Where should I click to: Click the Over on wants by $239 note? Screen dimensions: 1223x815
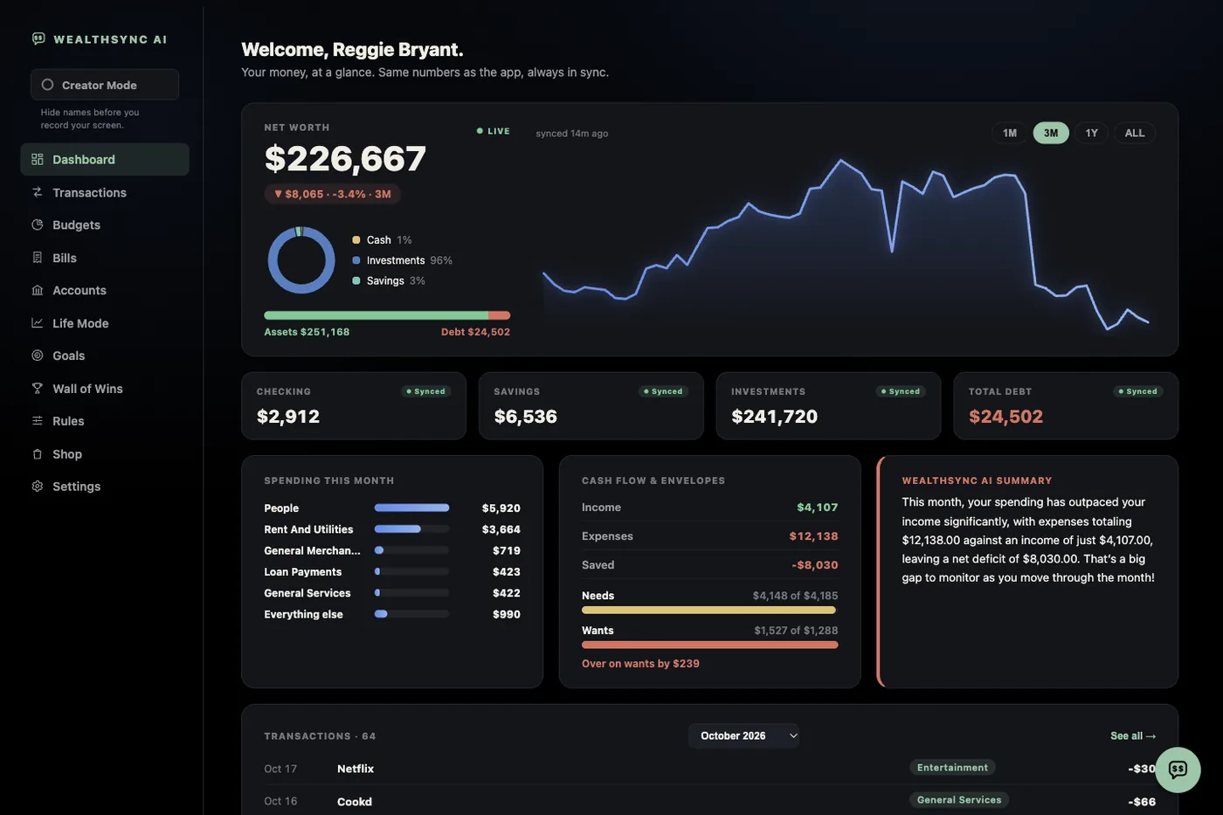[x=640, y=664]
